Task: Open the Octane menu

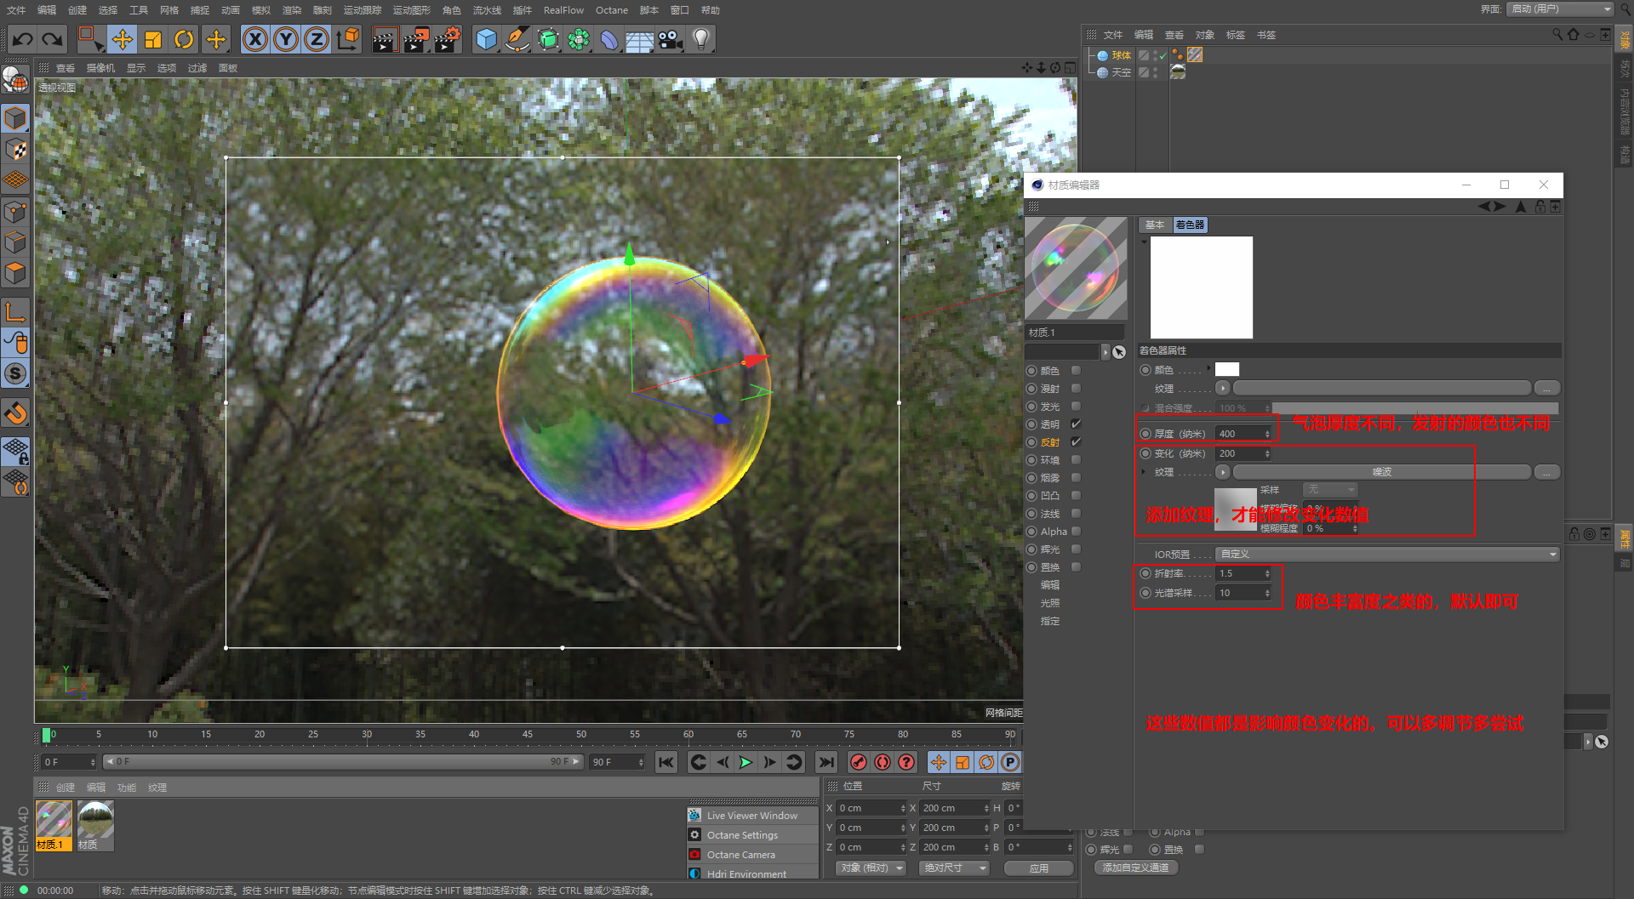Action: [x=611, y=10]
